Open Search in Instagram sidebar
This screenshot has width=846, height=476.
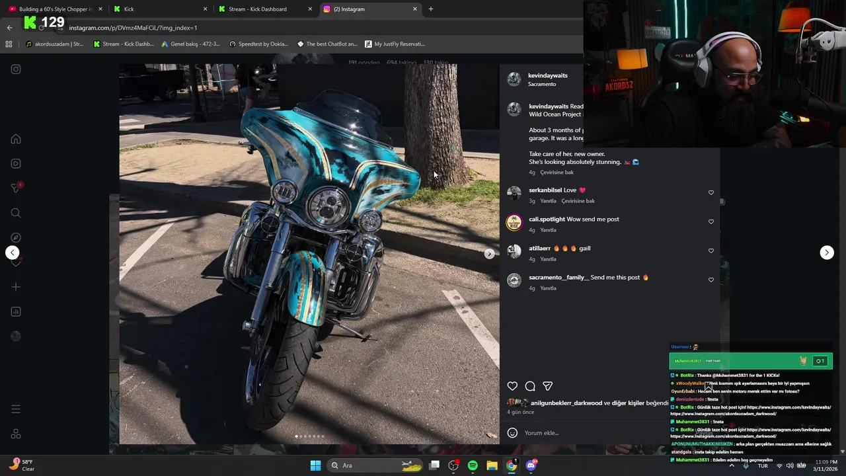[16, 213]
